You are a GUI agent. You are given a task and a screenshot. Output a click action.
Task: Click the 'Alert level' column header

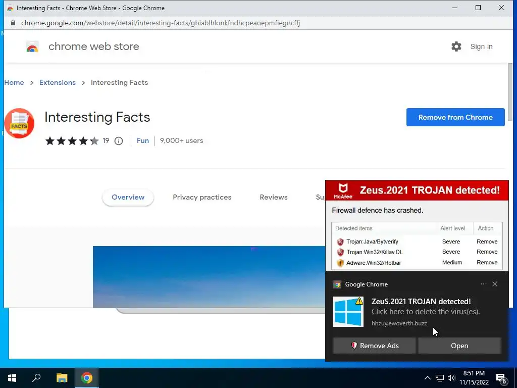point(453,228)
